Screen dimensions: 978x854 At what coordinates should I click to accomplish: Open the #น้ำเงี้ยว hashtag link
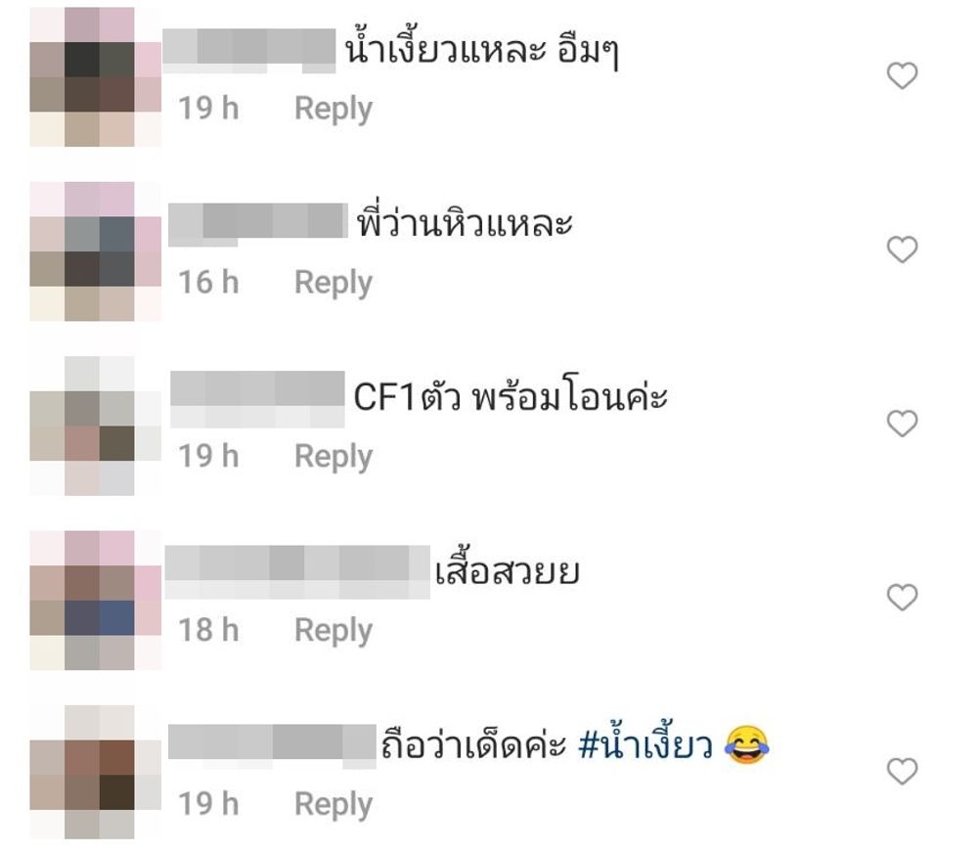tap(645, 742)
